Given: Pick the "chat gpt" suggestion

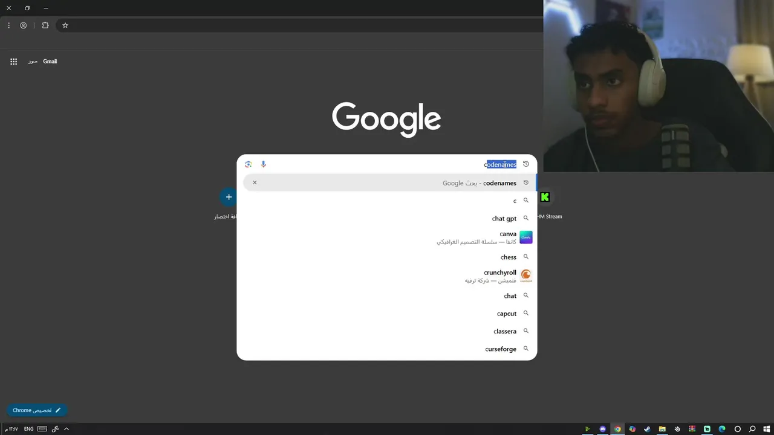Looking at the screenshot, I should click(387, 218).
